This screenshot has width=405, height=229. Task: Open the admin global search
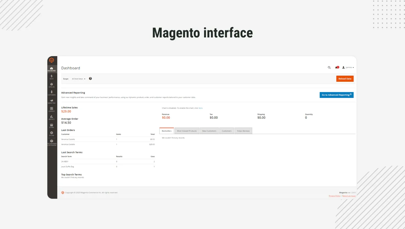[329, 67]
